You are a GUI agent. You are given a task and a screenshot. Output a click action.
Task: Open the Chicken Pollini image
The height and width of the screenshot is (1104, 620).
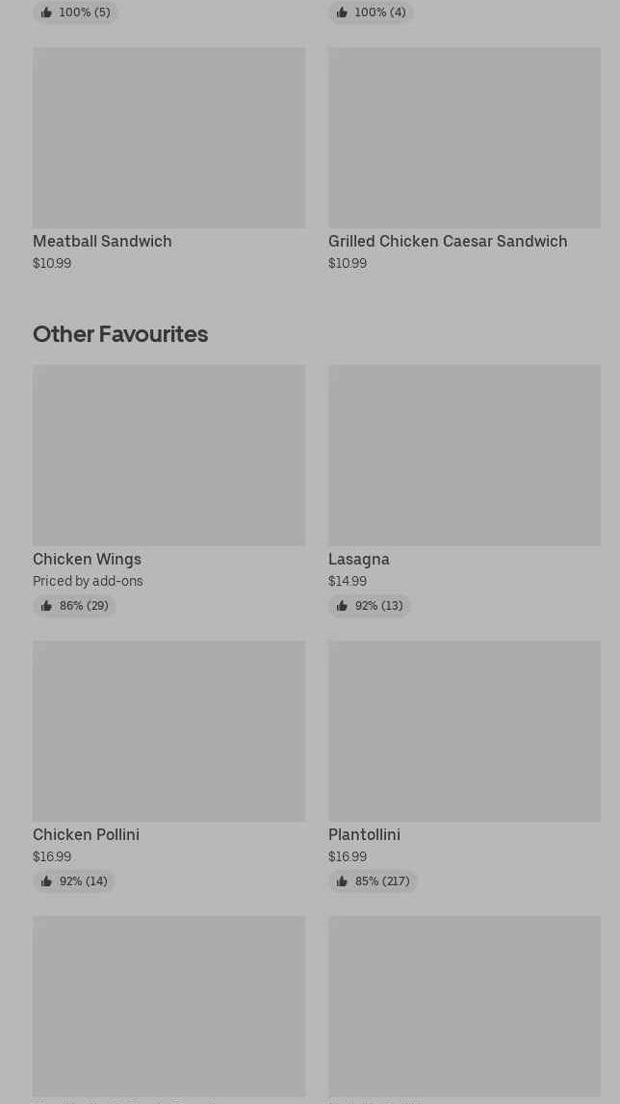tap(168, 730)
